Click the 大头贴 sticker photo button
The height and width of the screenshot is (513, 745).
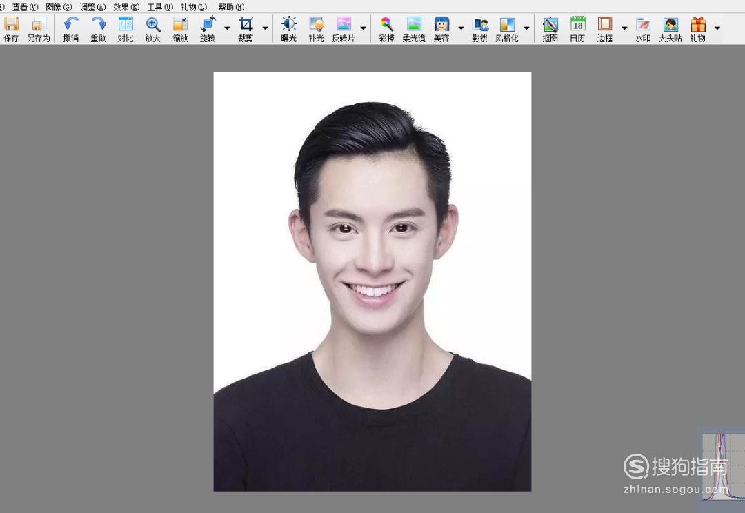click(670, 29)
